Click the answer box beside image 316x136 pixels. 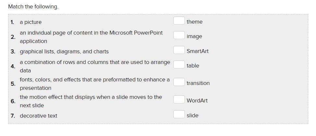(179, 35)
